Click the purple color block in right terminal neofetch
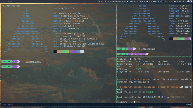This screenshot has height=108, width=193. [187, 39]
